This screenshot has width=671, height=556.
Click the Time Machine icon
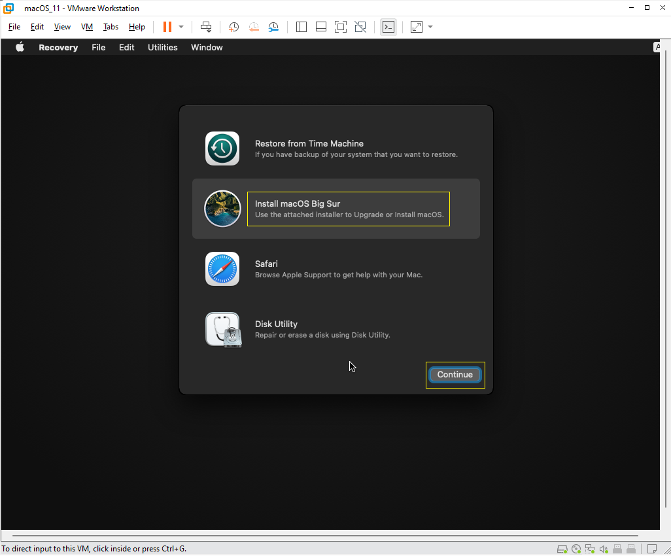[x=222, y=148]
